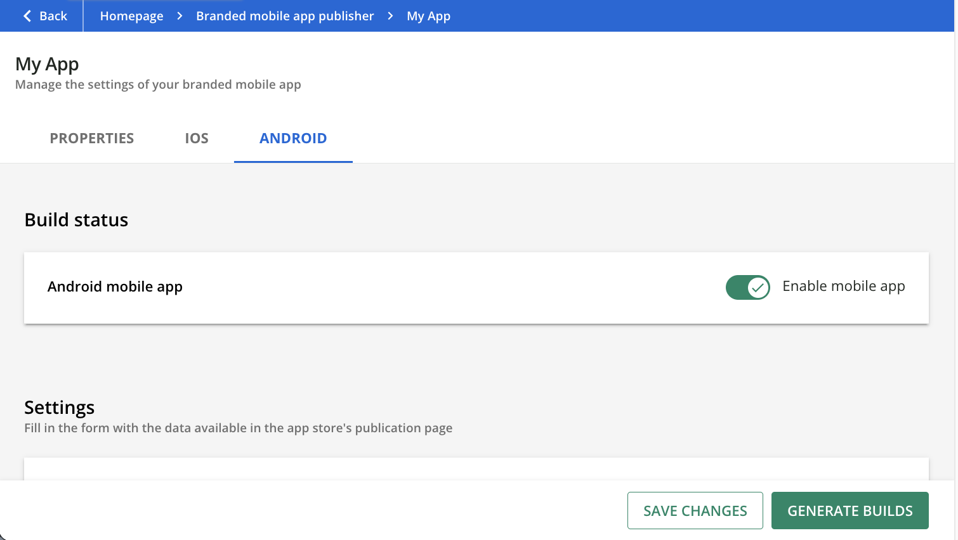This screenshot has height=540, width=958.
Task: Click the 'Settings' section heading
Action: pos(59,407)
